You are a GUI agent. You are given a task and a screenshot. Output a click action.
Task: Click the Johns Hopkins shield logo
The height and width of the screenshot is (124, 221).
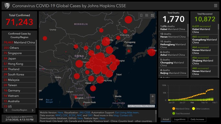click(x=7, y=6)
